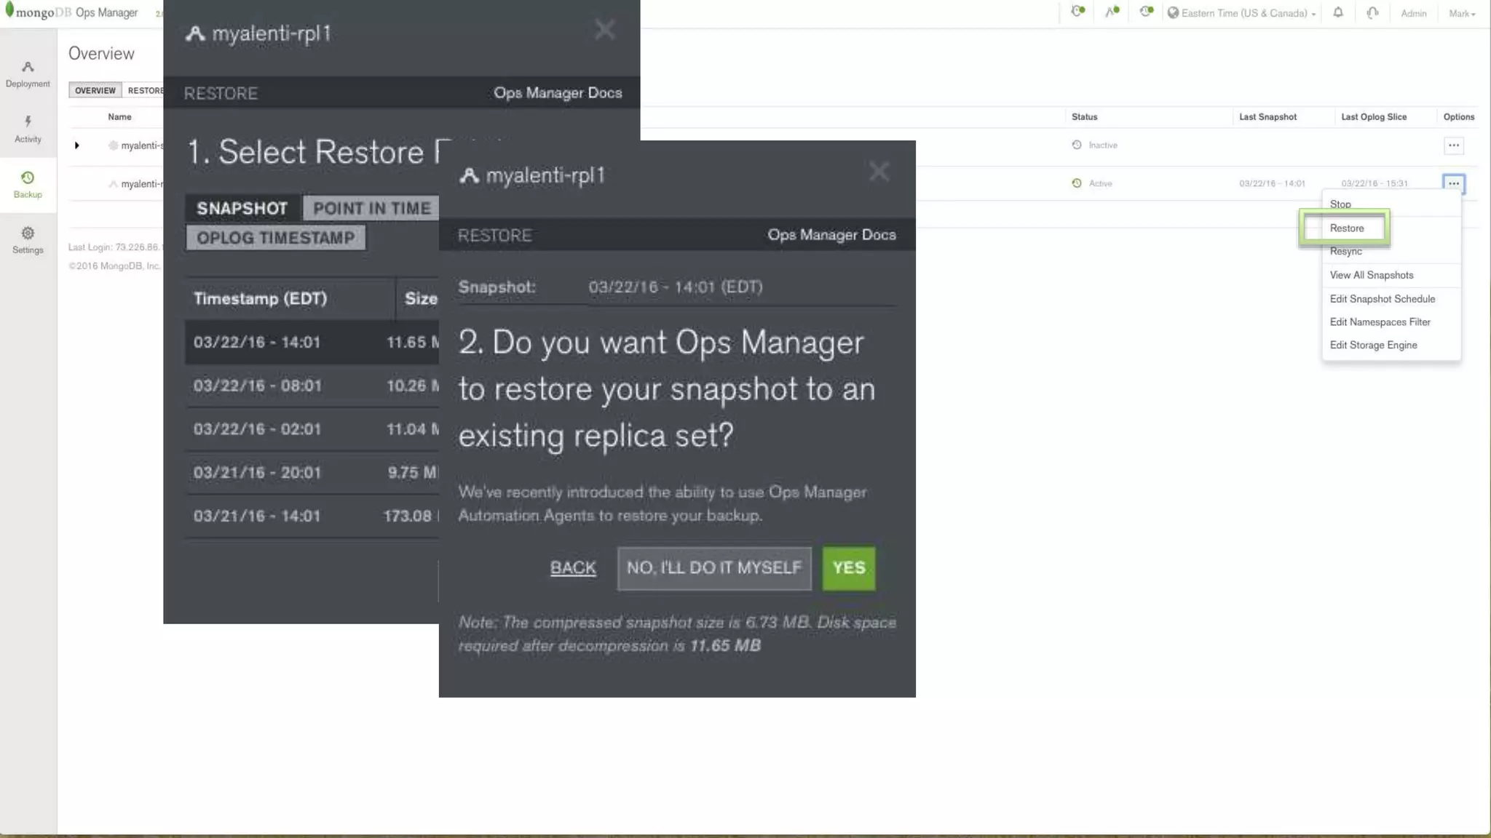
Task: Select Restore from options menu
Action: click(x=1346, y=228)
